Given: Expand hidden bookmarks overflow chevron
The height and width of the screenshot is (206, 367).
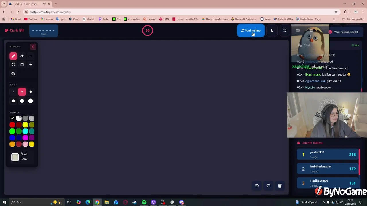Looking at the screenshot, I should pyautogui.click(x=334, y=19).
